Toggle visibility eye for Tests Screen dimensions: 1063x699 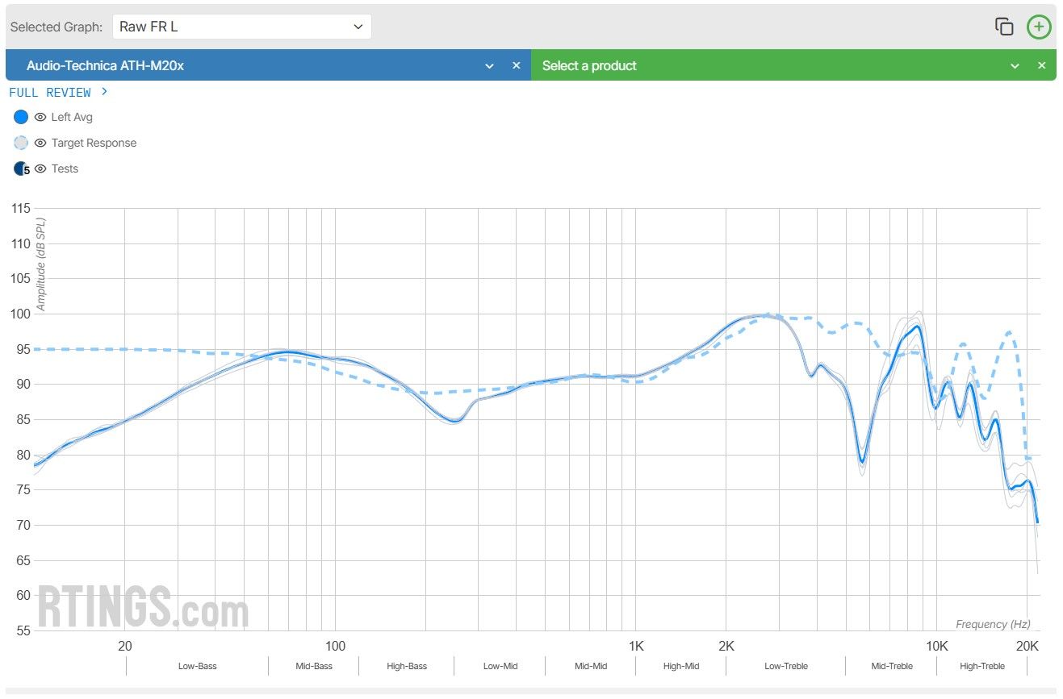pos(40,169)
